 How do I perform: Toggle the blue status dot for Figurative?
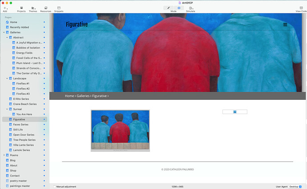coord(44,119)
